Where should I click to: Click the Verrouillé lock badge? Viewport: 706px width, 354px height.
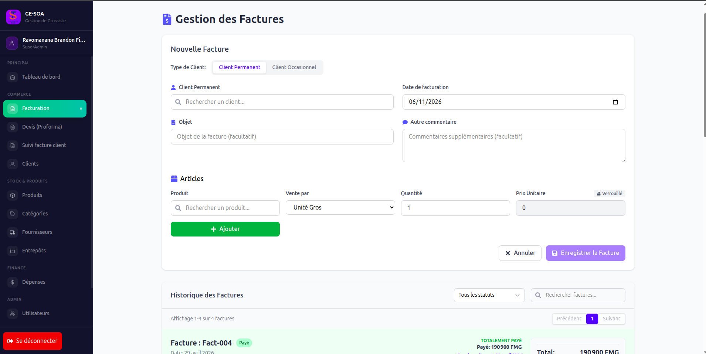click(610, 194)
